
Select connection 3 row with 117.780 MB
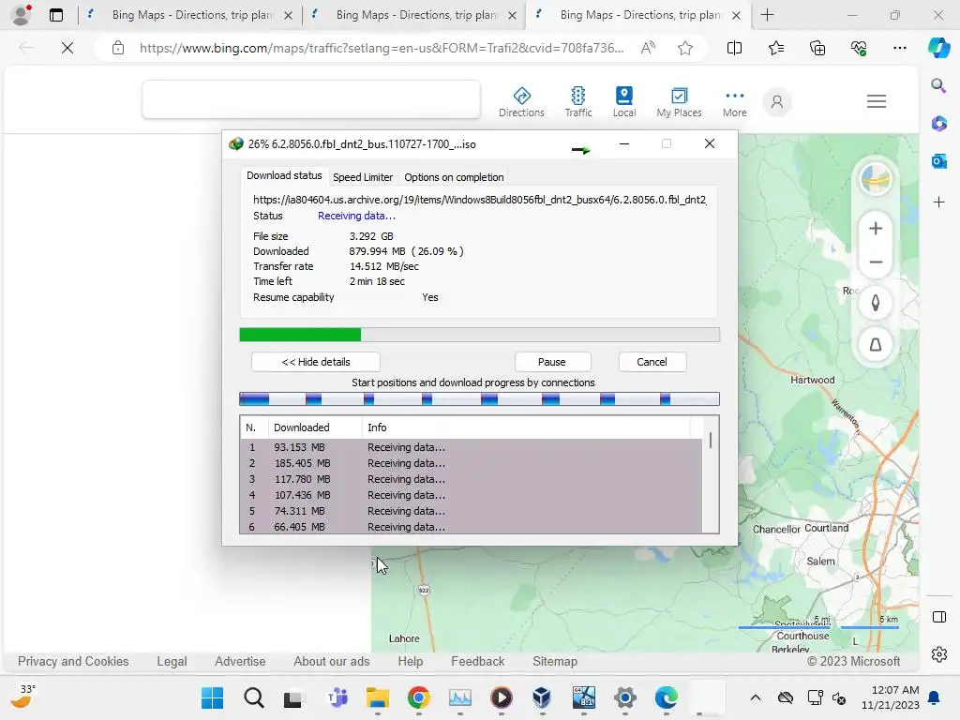(x=471, y=479)
